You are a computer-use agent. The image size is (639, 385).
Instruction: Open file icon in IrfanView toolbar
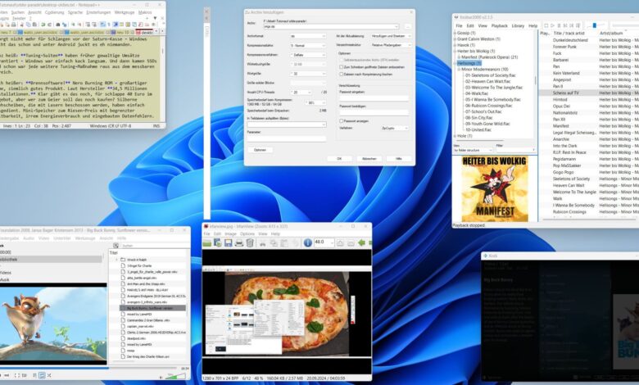tap(207, 242)
